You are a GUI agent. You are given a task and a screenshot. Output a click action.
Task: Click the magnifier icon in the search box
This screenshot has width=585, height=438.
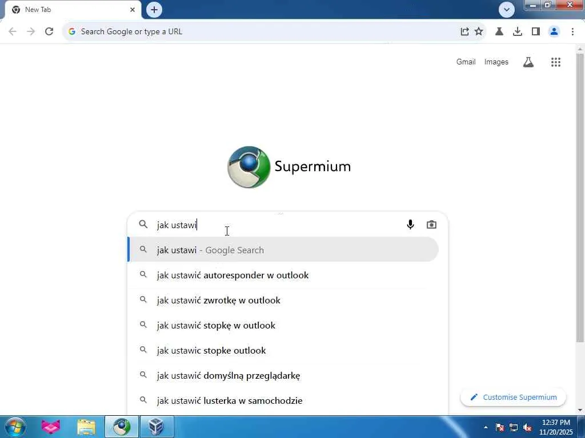(x=143, y=224)
